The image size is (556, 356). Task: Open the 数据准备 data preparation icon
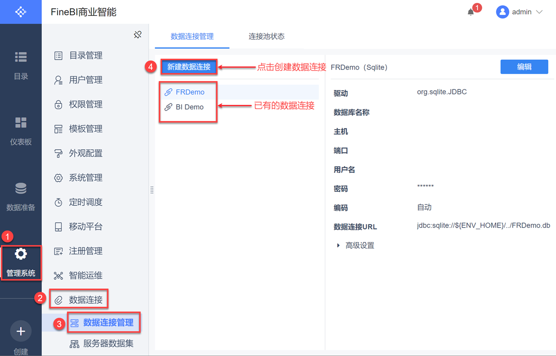point(21,188)
